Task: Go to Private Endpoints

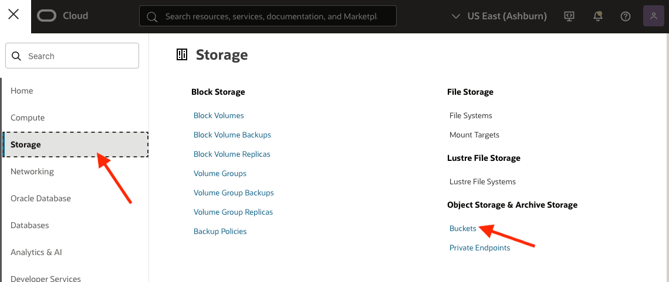Action: click(479, 247)
